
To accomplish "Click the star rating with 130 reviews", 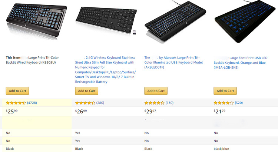I will pos(155,103).
